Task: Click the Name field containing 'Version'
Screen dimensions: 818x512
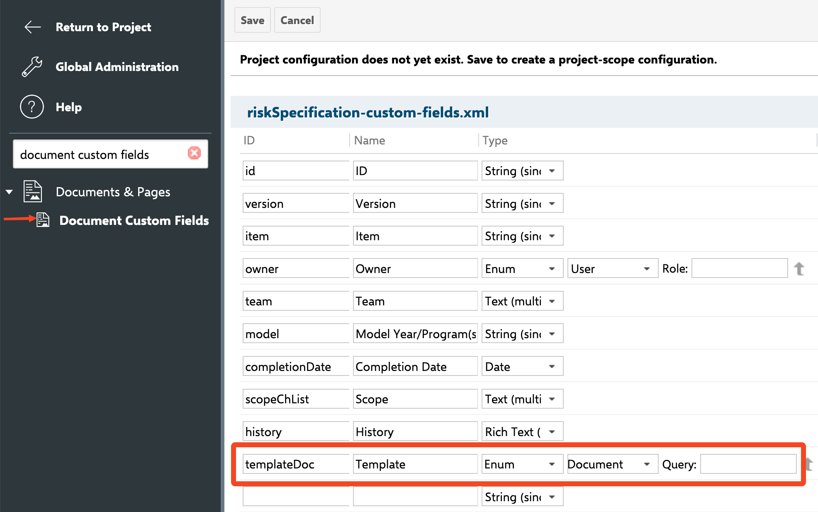Action: 415,203
